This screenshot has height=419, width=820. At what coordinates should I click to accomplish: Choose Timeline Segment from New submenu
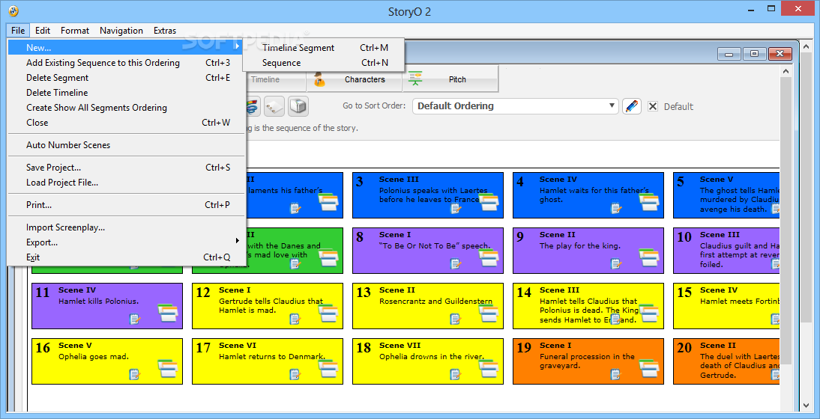(323, 47)
